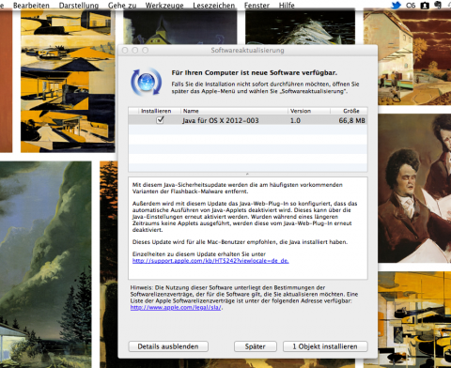Sort updates by Version column header

coord(309,111)
